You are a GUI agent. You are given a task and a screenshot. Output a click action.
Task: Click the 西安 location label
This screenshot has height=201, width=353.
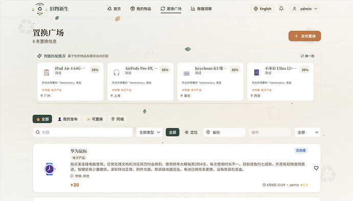tap(257, 96)
